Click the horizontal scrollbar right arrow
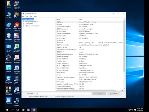The height and width of the screenshot is (112, 149). click(x=122, y=91)
